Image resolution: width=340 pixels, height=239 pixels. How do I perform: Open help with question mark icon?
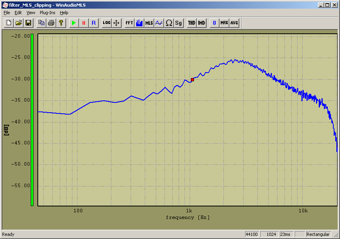(61, 23)
